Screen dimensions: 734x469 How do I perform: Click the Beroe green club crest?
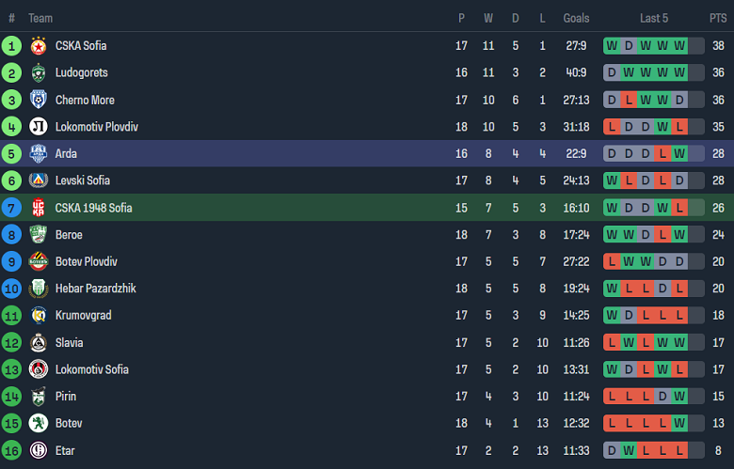39,235
